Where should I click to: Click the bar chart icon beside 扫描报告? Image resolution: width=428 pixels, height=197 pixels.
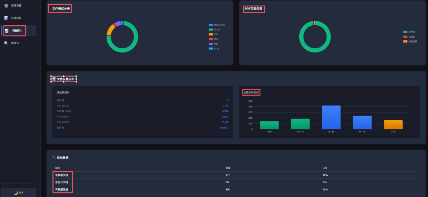pos(6,18)
